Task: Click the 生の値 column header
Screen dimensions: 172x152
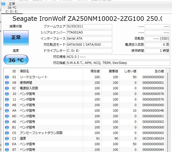Action: coord(151,71)
